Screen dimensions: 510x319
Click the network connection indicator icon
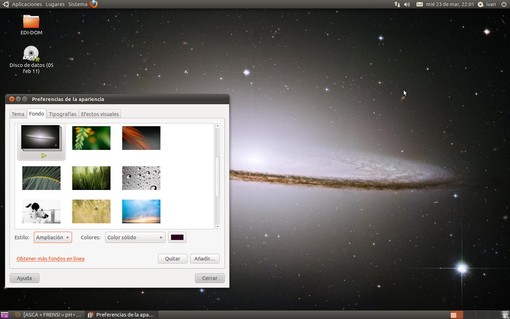pos(397,4)
